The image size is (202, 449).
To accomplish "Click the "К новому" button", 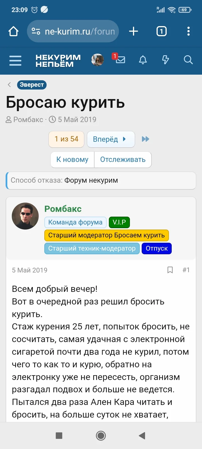I will pyautogui.click(x=72, y=160).
